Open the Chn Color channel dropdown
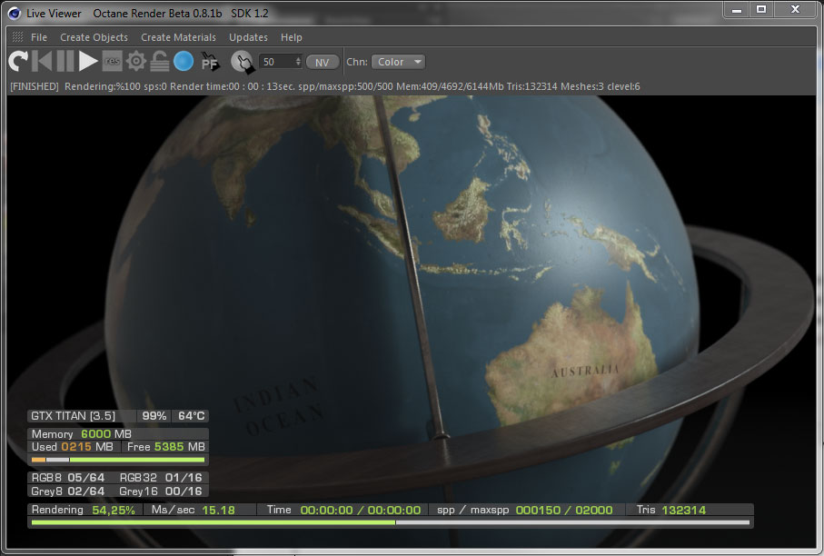Viewport: 824px width, 556px height. click(x=398, y=62)
